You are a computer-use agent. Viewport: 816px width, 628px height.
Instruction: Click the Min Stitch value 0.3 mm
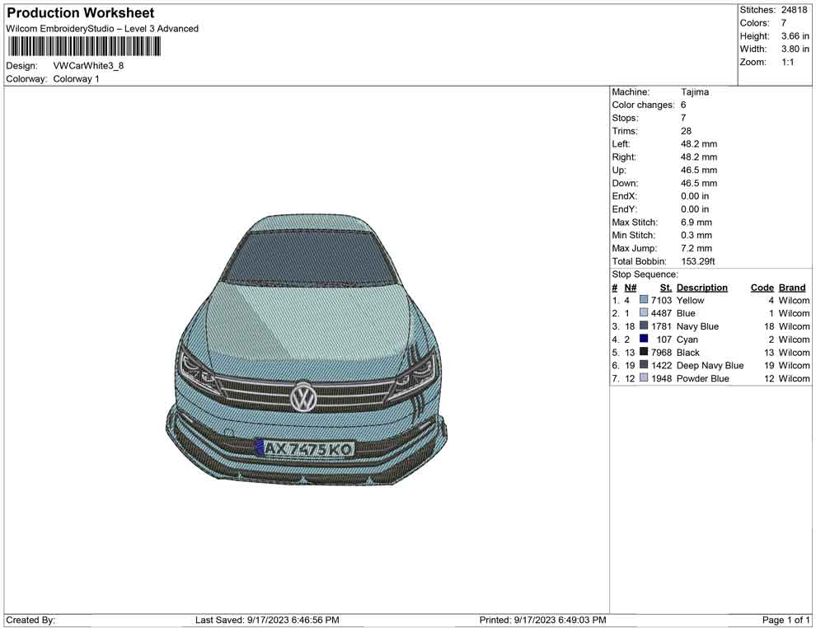(x=696, y=235)
